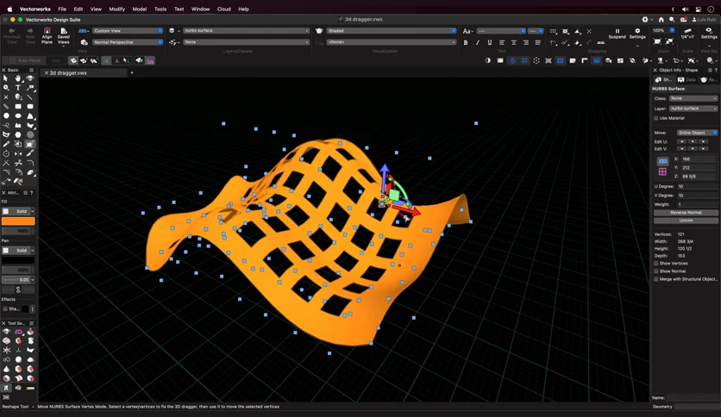Open the Modify menu
721x417 pixels.
[116, 9]
